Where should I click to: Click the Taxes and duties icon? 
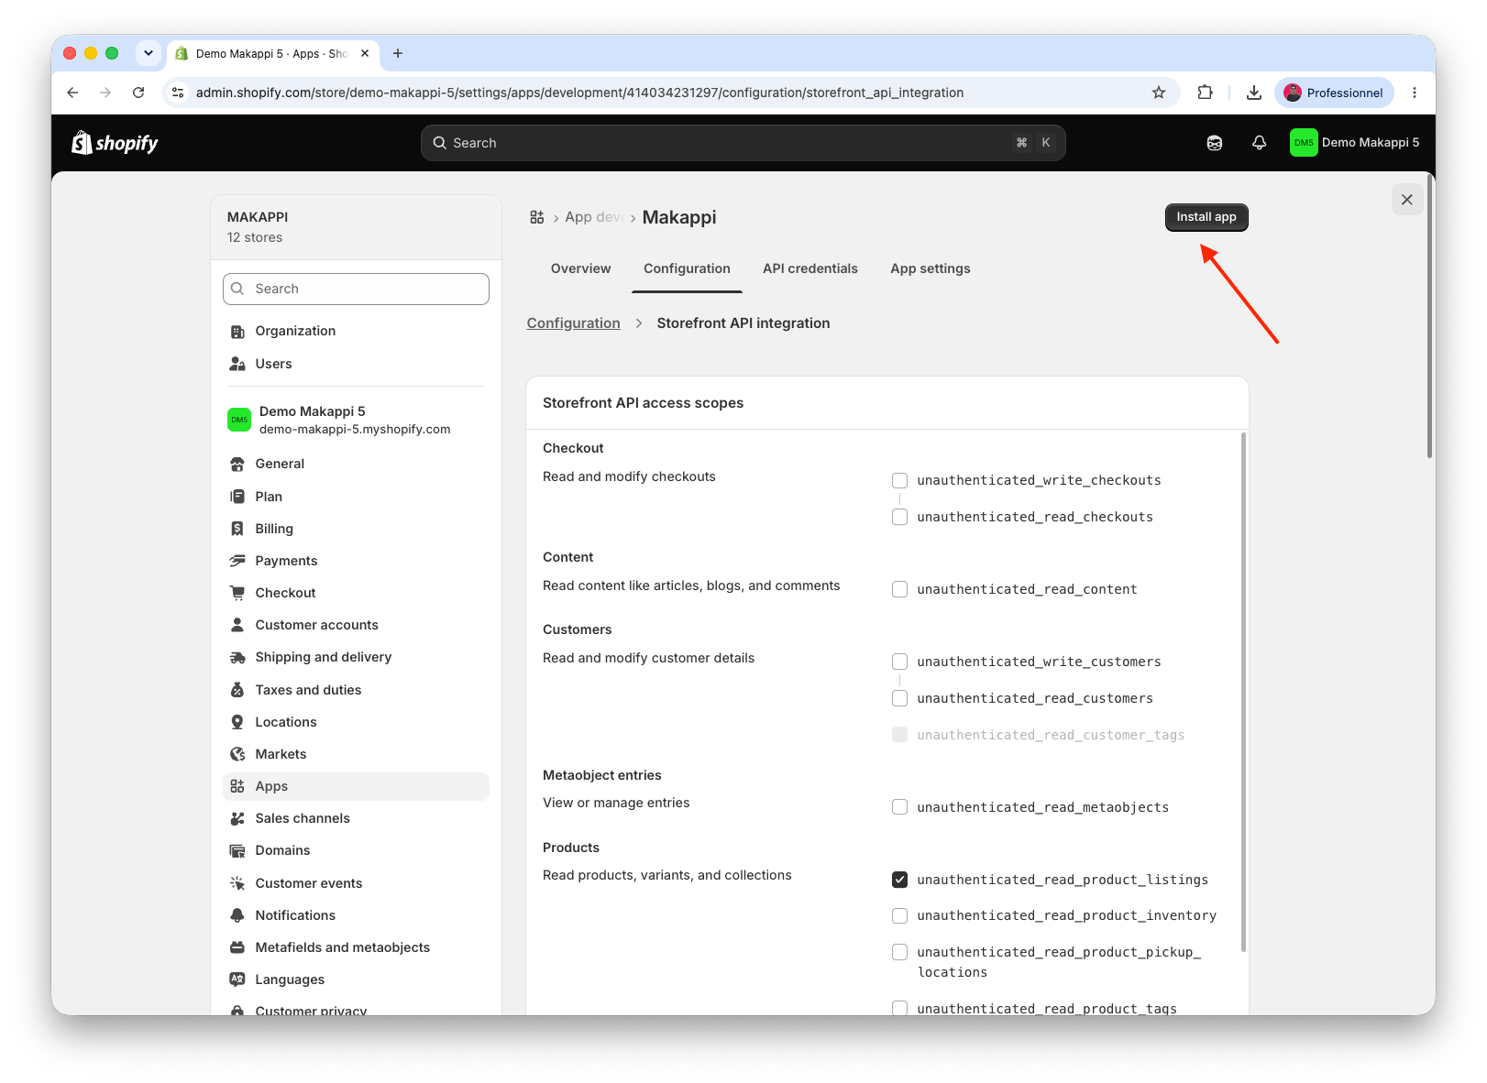(237, 690)
